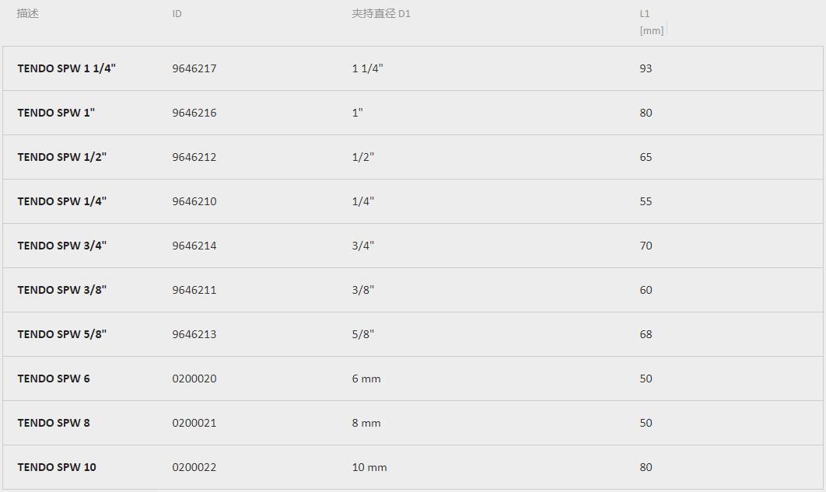Viewport: 826px width, 492px height.
Task: Select the TENDO SPW 3/4" entry
Action: point(61,246)
